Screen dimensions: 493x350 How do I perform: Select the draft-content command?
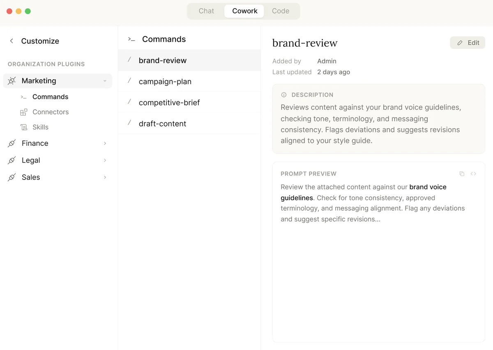coord(163,124)
